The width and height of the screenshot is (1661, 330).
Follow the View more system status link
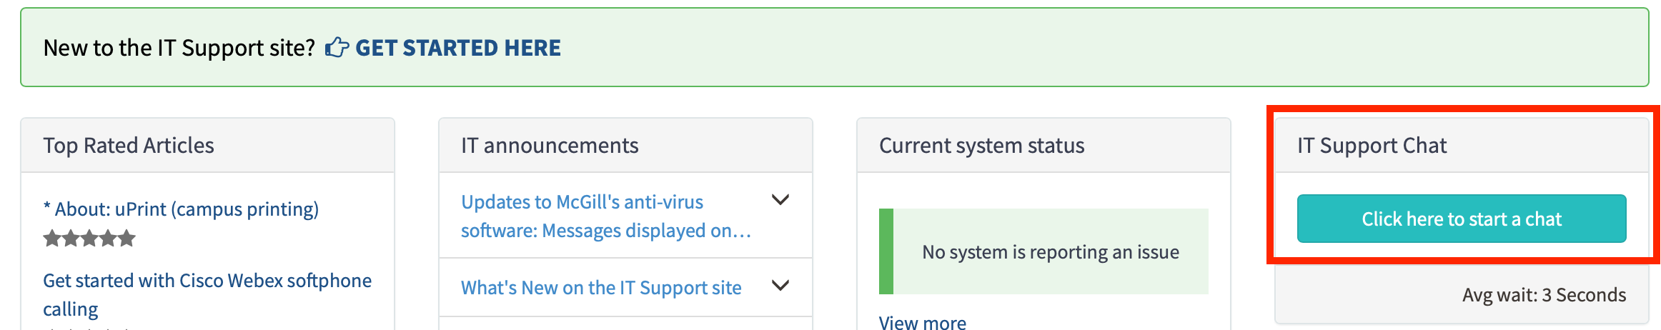pyautogui.click(x=922, y=323)
